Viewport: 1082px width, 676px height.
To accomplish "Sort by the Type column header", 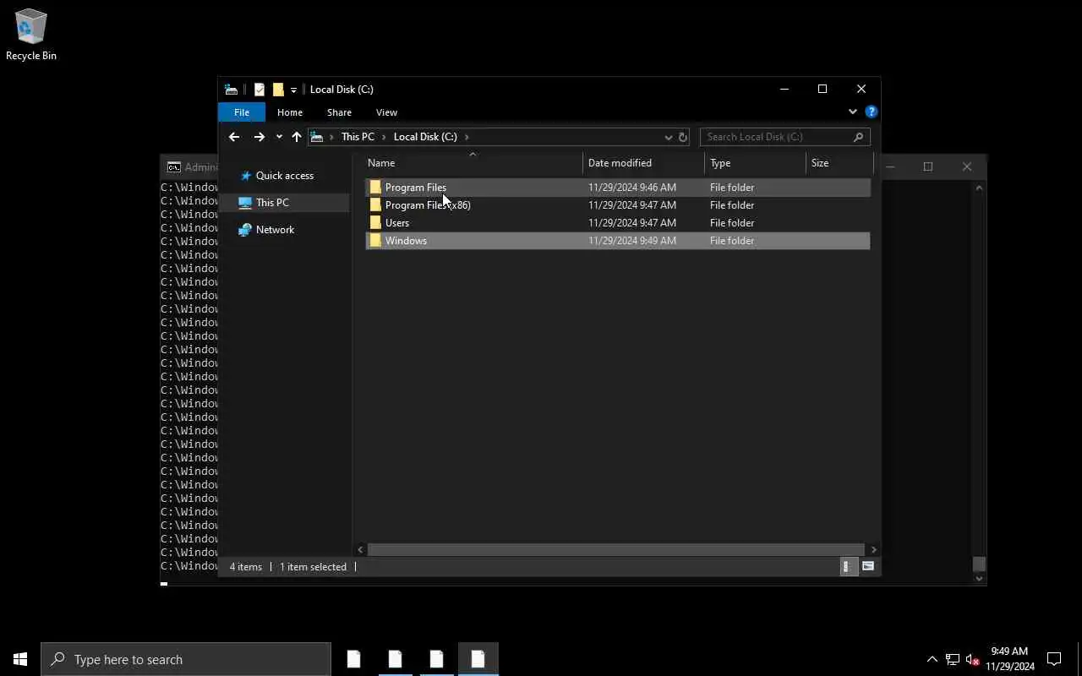I will 755,163.
